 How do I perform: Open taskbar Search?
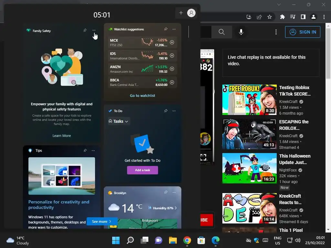coord(130,240)
